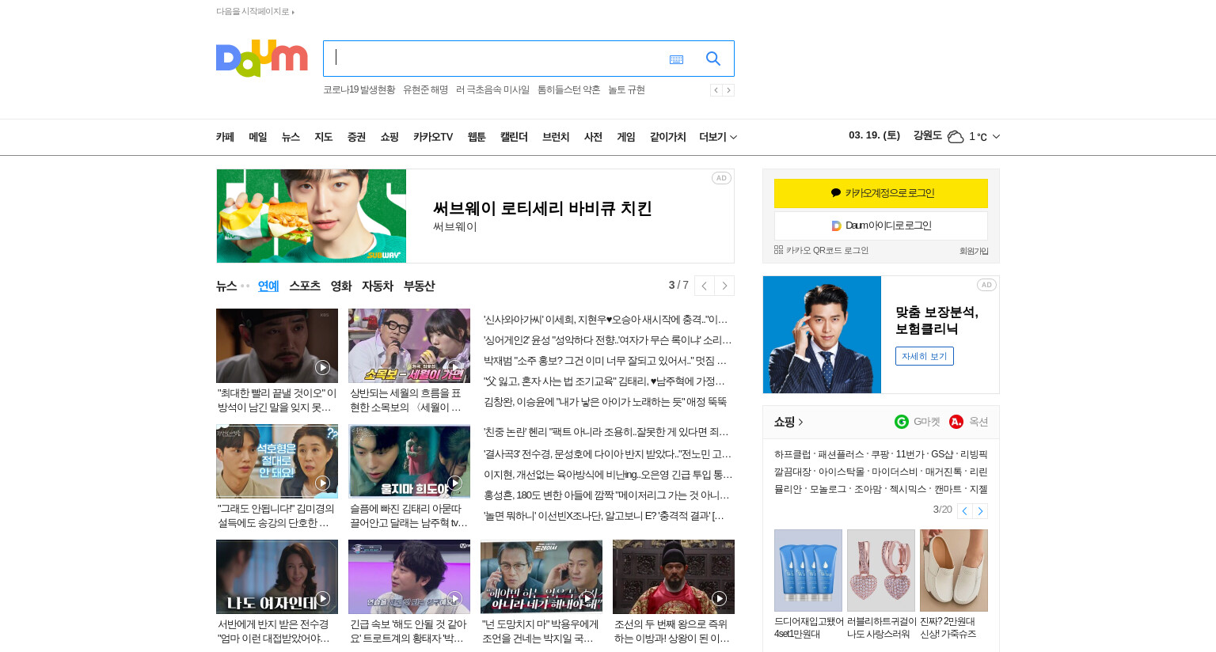1216x652 pixels.
Task: Open 카카오 QR코드 로그인 icon link
Action: coord(778,250)
